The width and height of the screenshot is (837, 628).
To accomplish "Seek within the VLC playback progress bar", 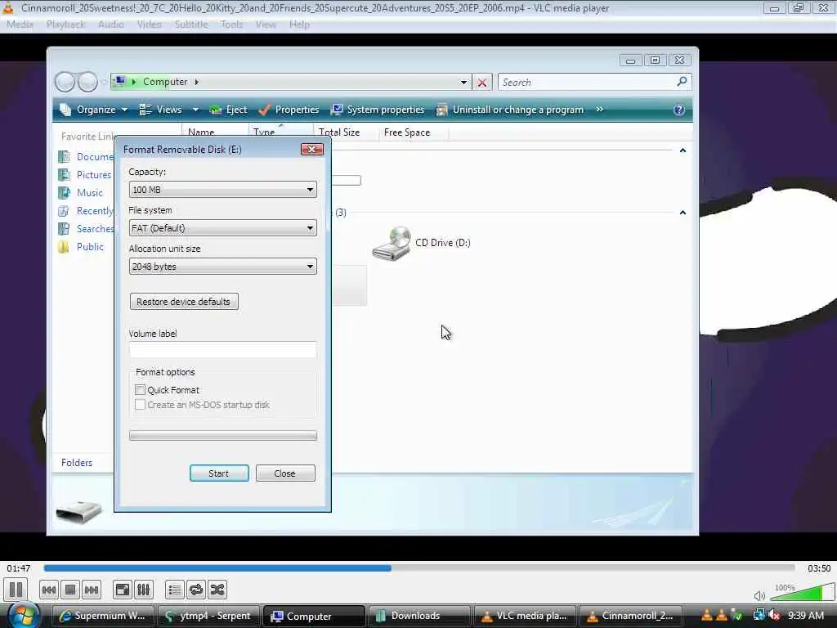I will point(419,568).
